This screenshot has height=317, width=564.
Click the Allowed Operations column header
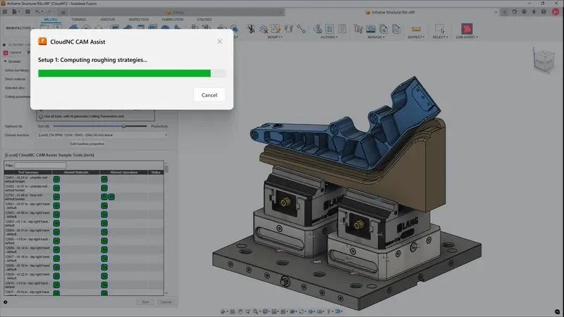tap(124, 173)
